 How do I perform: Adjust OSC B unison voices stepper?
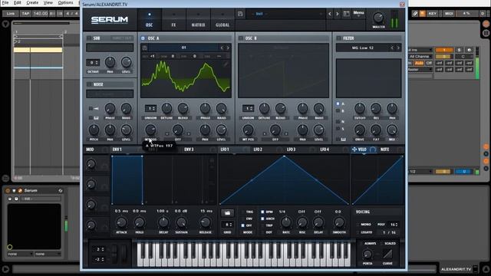(248, 108)
